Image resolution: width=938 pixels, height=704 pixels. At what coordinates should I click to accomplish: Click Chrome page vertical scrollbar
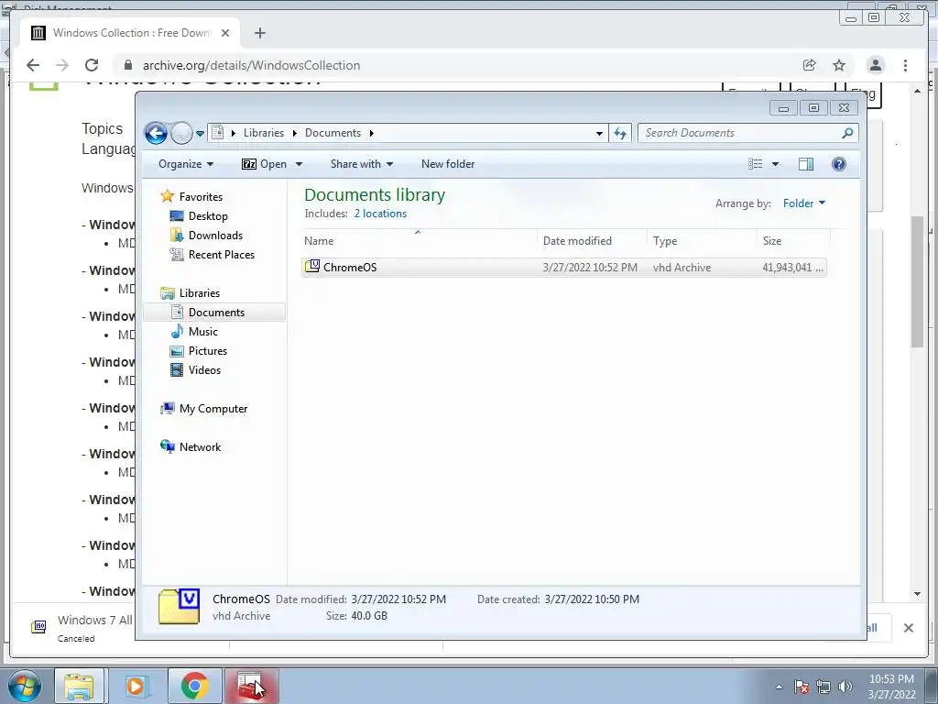tap(917, 281)
